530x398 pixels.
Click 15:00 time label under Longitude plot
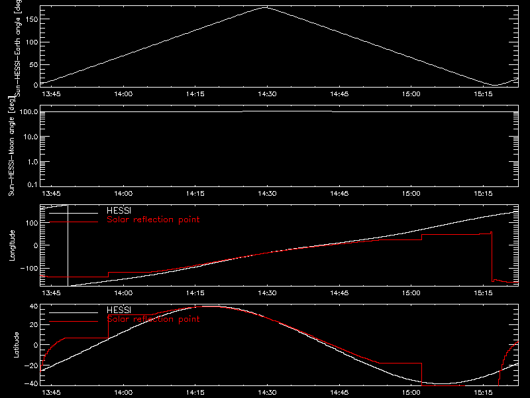coord(411,293)
